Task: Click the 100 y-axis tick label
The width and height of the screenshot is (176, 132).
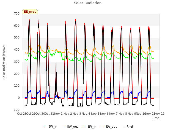Action: [17, 86]
